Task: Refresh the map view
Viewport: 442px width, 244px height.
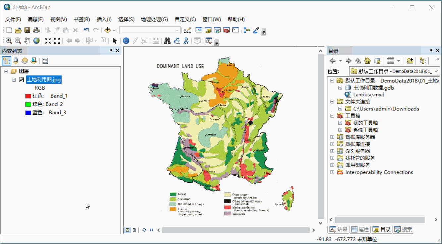Action: (x=144, y=230)
